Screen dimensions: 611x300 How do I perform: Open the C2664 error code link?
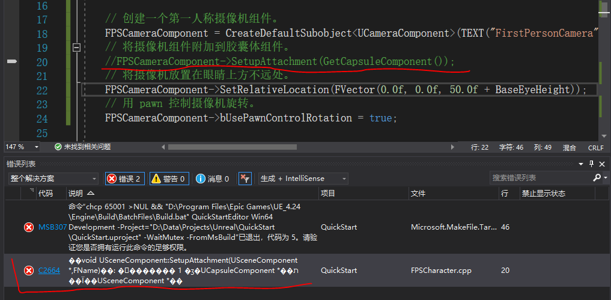pos(49,271)
